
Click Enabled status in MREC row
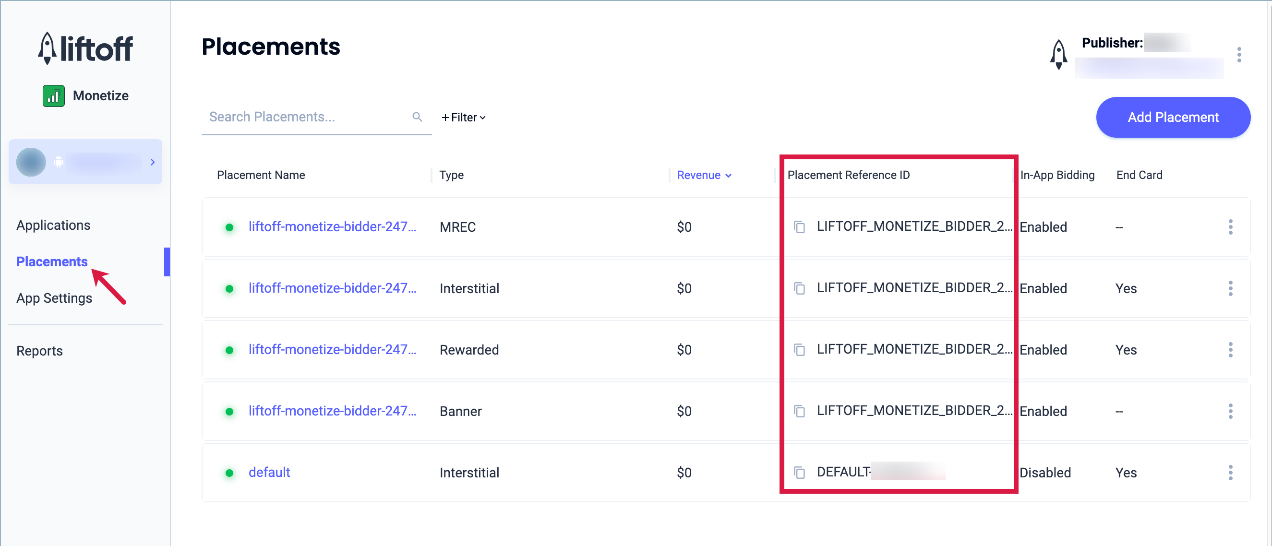[1043, 227]
